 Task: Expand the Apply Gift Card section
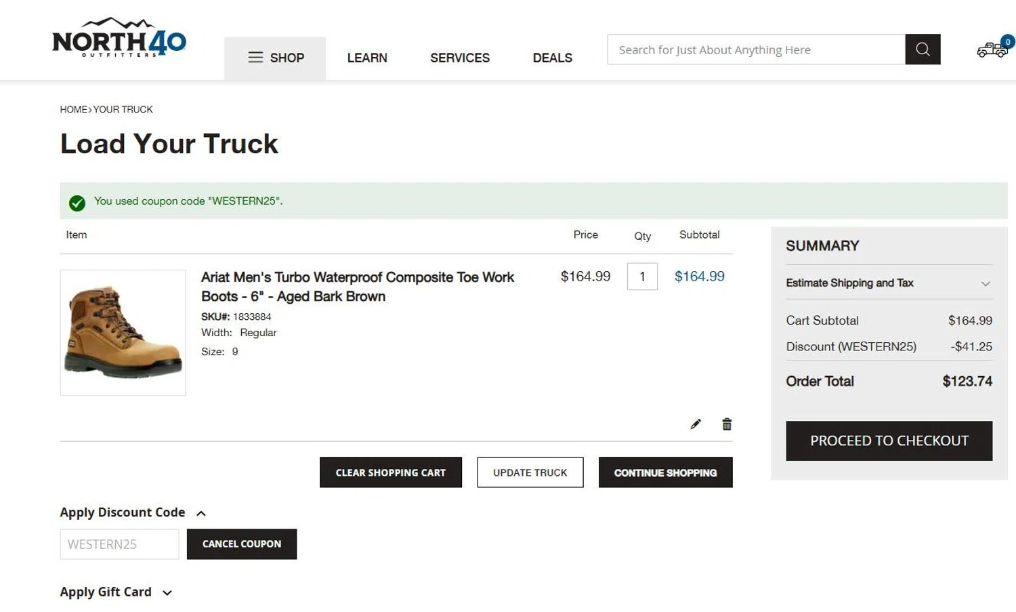[x=116, y=592]
